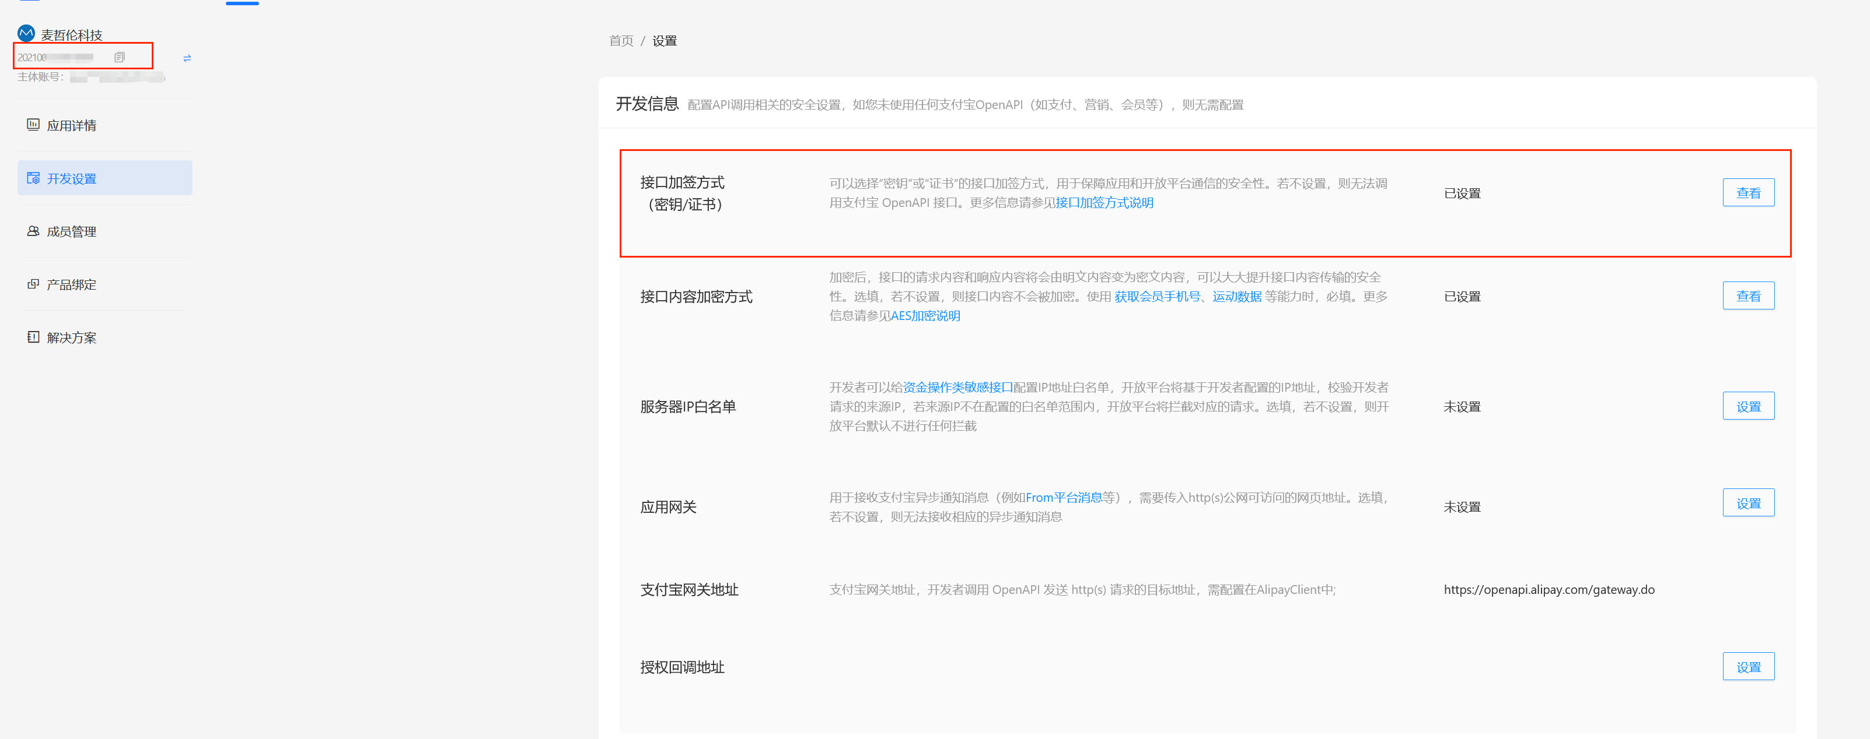1870x739 pixels.
Task: Click the 设置 breadcrumb text
Action: coord(664,41)
